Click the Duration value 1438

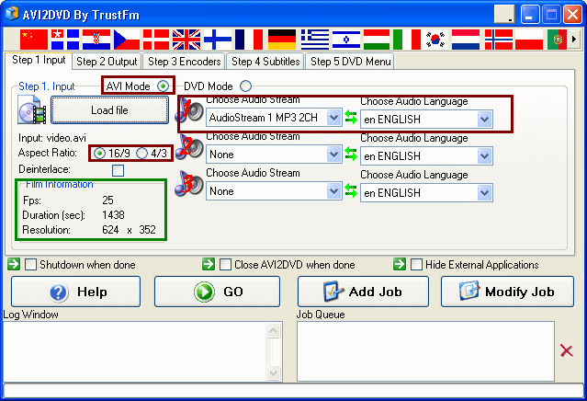tap(113, 215)
